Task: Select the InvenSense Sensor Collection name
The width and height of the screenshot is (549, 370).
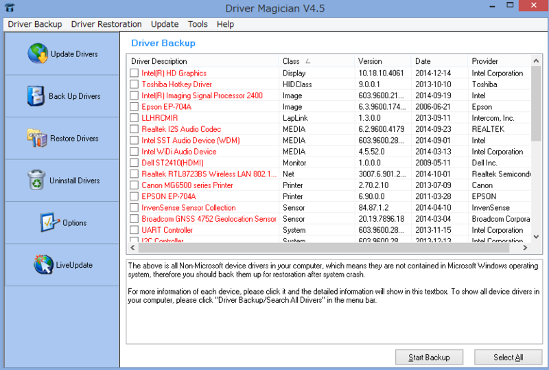Action: click(x=189, y=207)
